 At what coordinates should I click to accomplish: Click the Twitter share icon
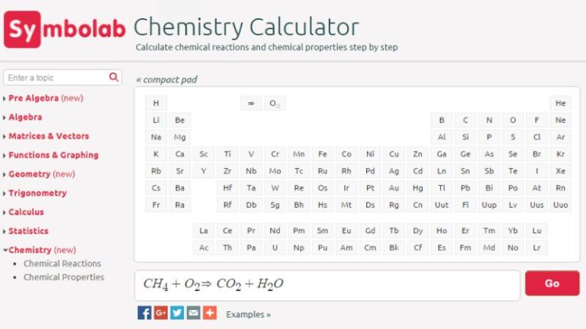point(177,313)
